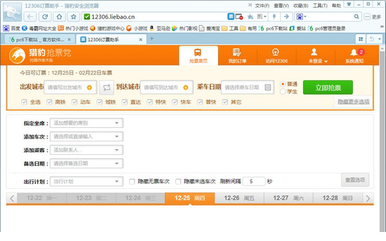Toggle the 全选 checkbox
This screenshot has width=386, height=241.
click(x=24, y=102)
